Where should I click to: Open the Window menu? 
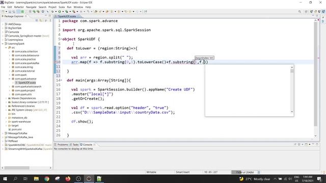point(78,7)
